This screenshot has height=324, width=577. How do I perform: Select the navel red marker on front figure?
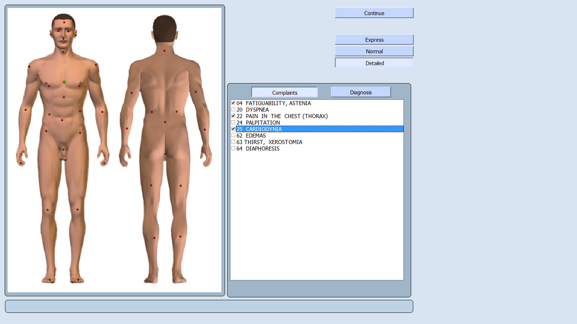pos(62,120)
